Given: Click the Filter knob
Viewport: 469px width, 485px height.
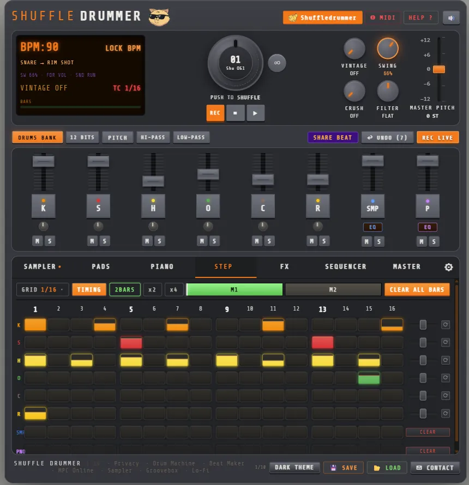Looking at the screenshot, I should (388, 91).
